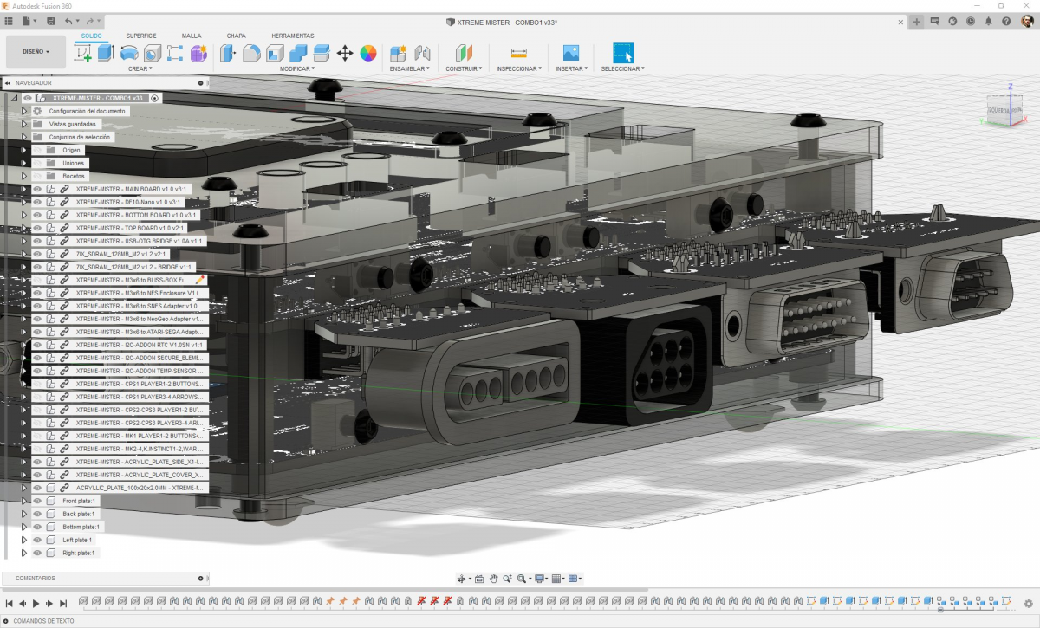Select the Shell tool icon
Viewport: 1040px width, 628px height.
(275, 53)
